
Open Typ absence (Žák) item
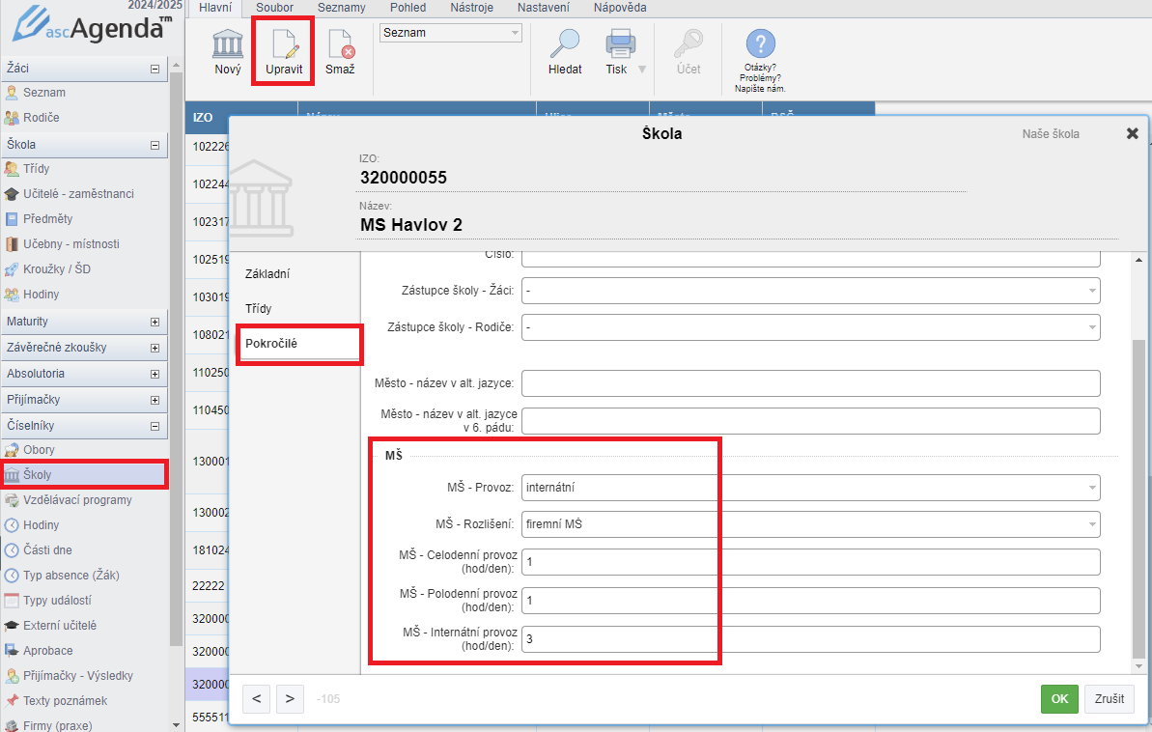point(70,576)
